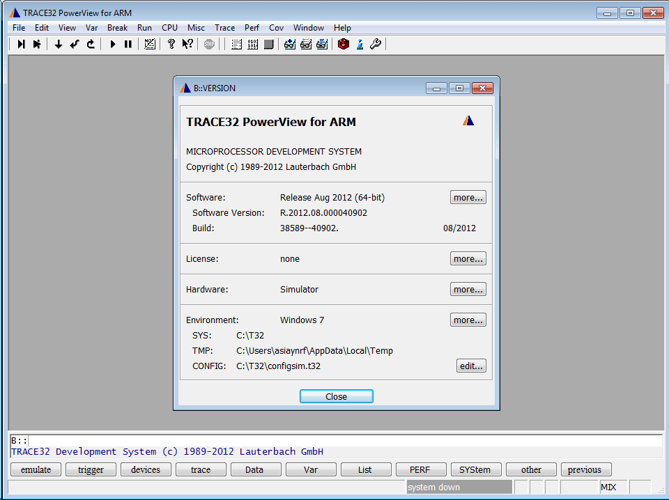The height and width of the screenshot is (500, 669).
Task: Close the VERSION dialog with Close button
Action: pyautogui.click(x=336, y=396)
